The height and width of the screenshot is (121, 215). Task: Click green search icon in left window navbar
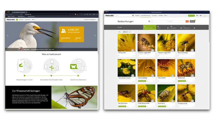pyautogui.click(x=17, y=20)
